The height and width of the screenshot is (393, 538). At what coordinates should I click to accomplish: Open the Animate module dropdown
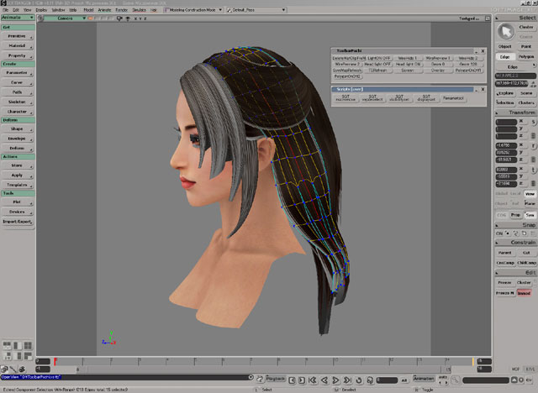click(x=17, y=17)
